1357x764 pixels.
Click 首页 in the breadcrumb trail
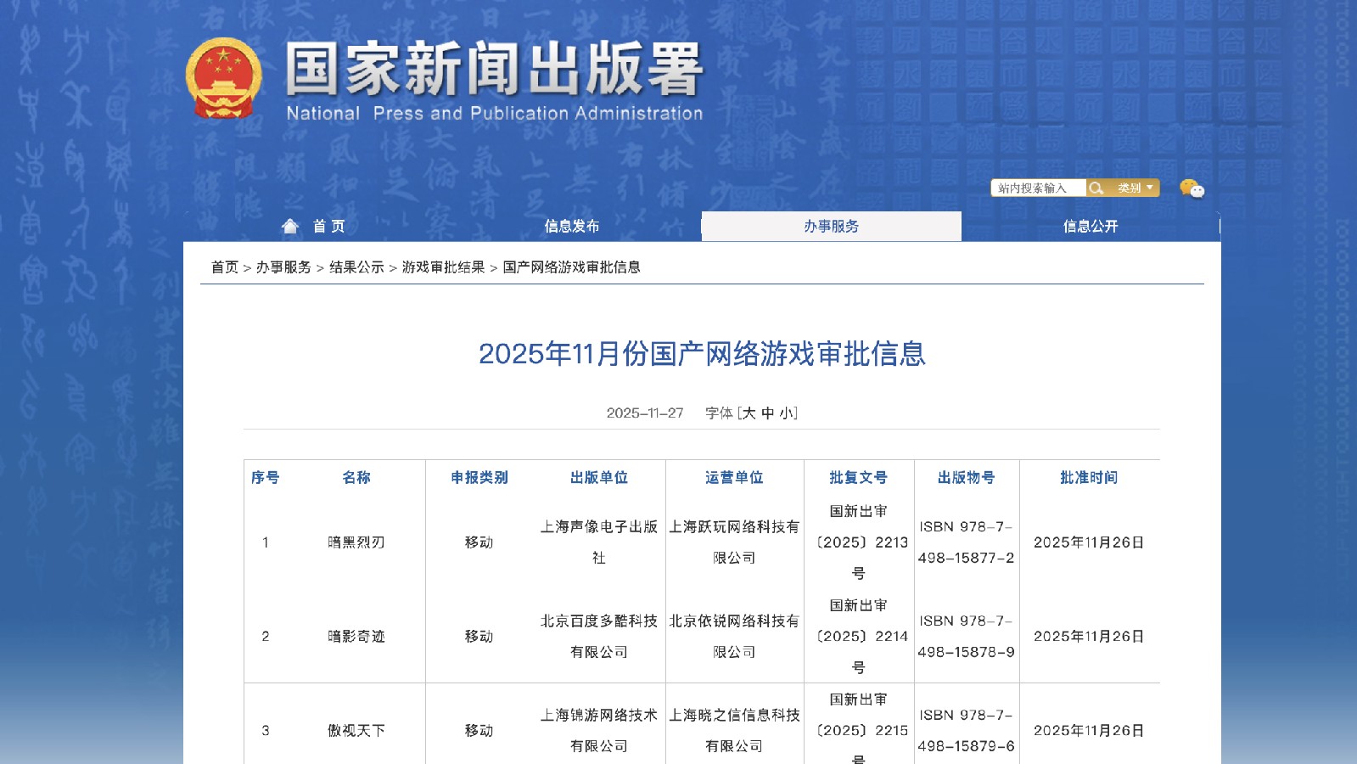coord(225,267)
